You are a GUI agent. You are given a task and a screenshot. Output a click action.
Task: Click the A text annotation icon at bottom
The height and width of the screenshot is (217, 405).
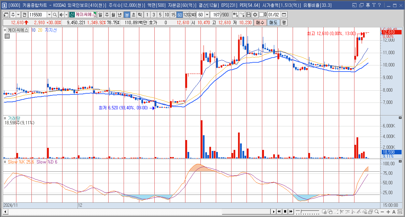(x=394, y=212)
